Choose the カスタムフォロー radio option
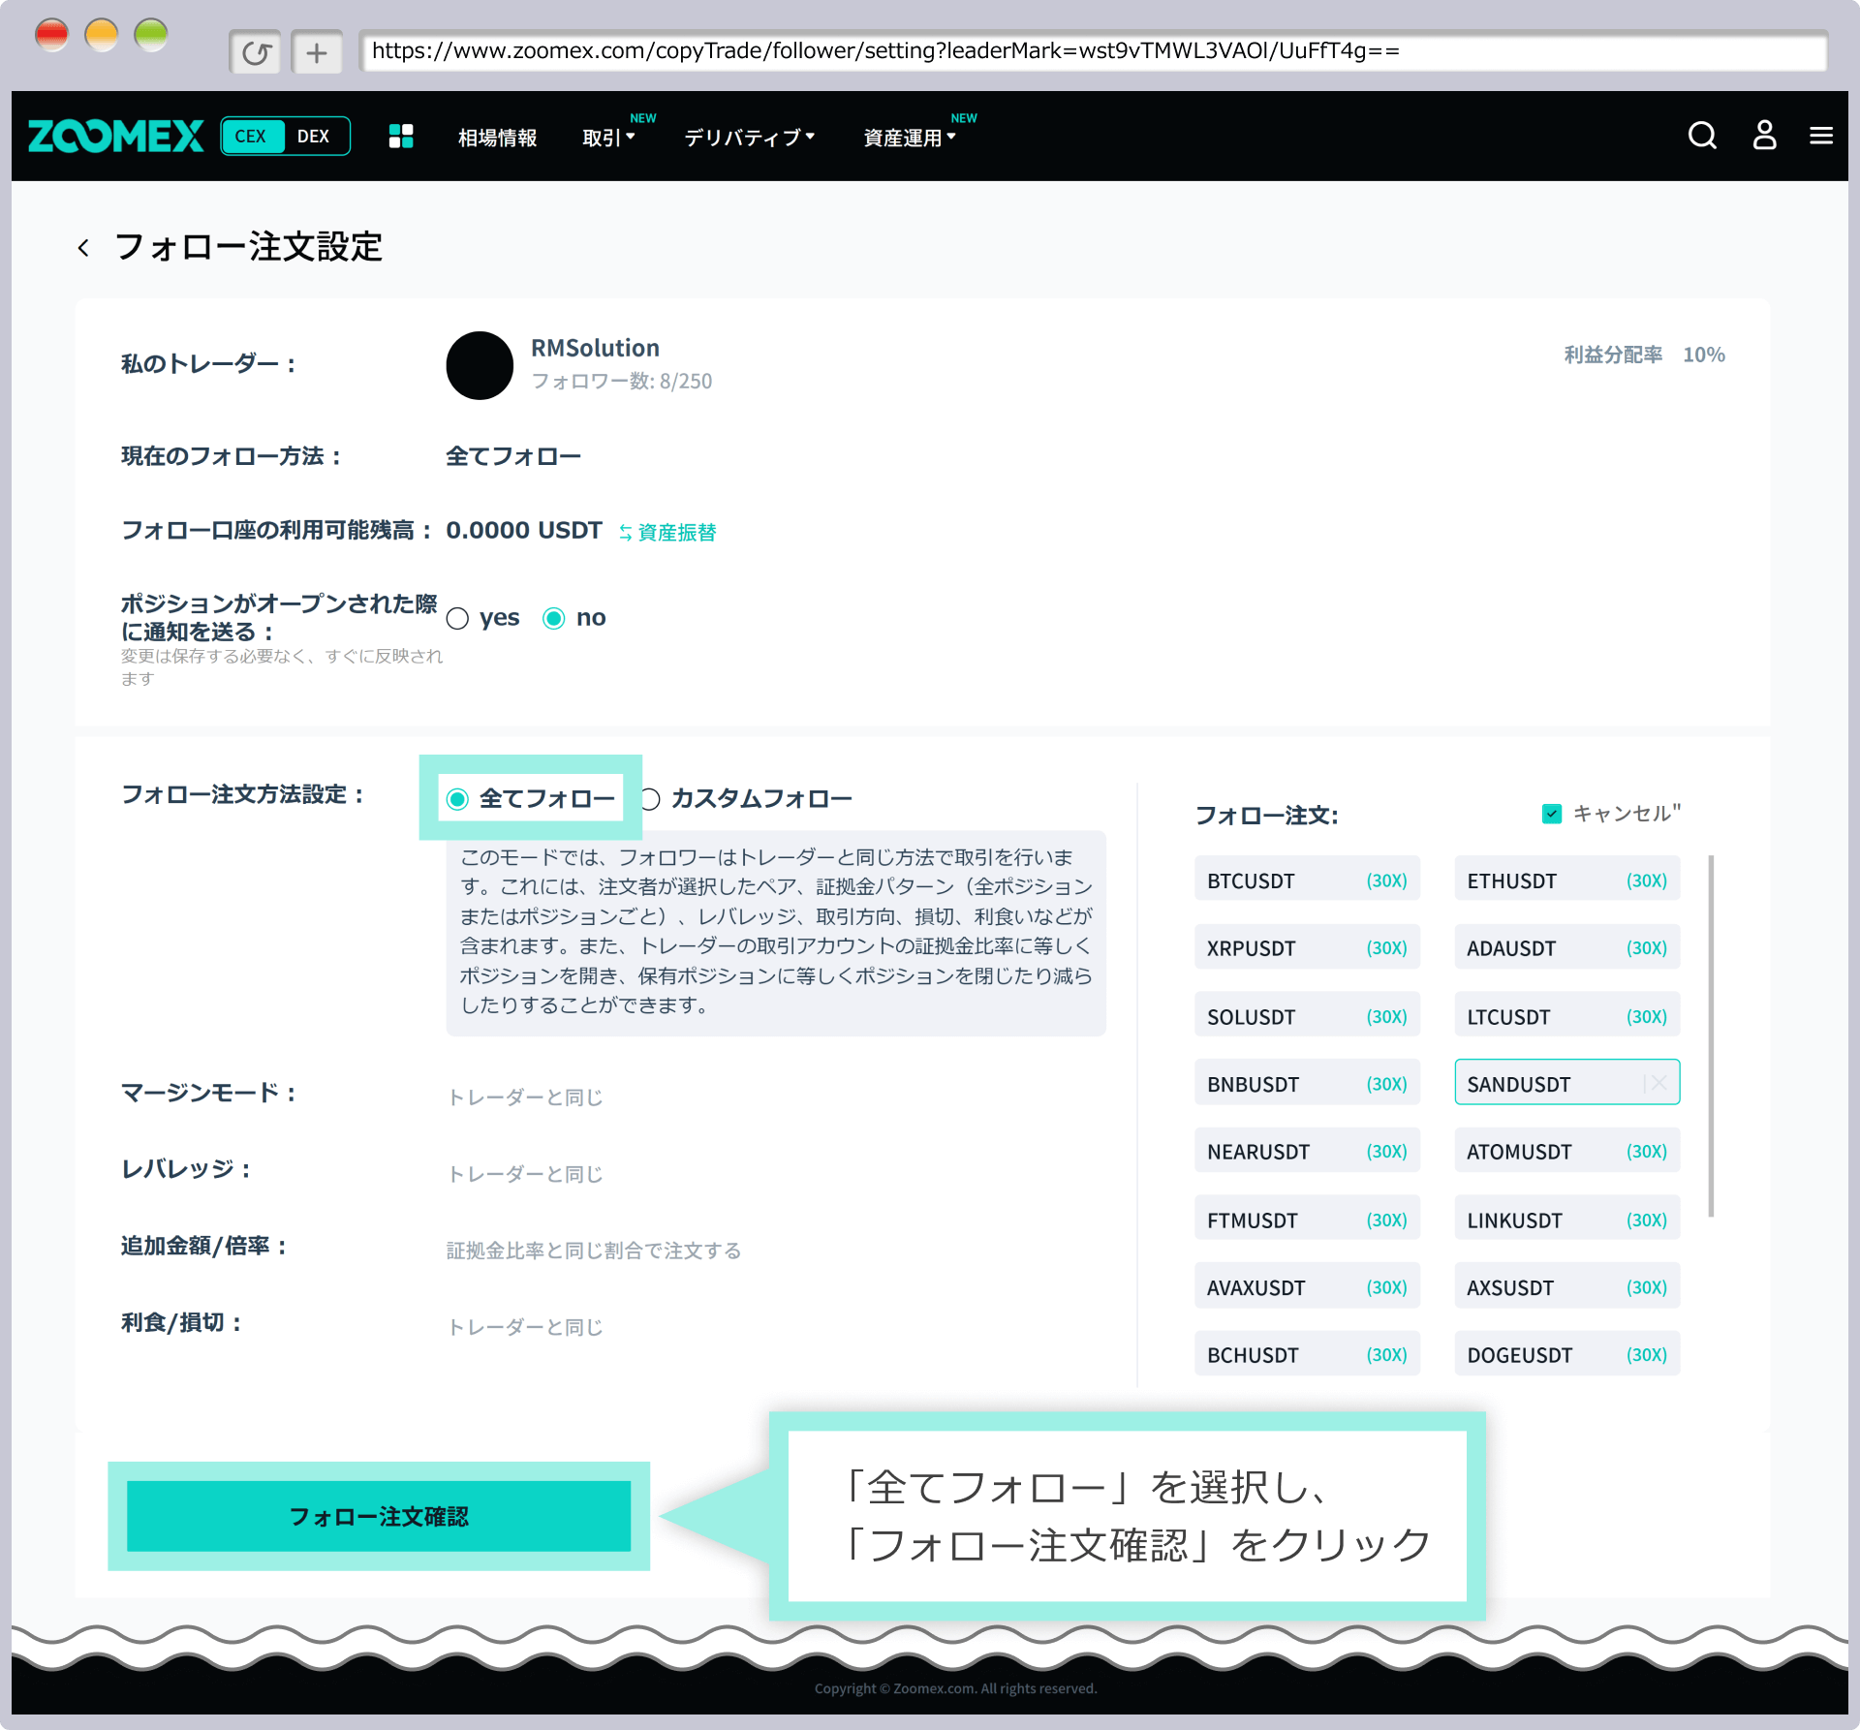Image resolution: width=1860 pixels, height=1730 pixels. (x=650, y=799)
